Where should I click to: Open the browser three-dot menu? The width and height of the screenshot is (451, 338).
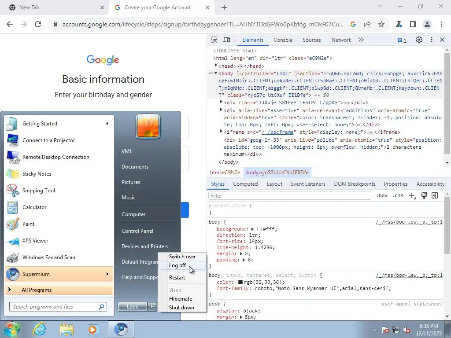[x=441, y=25]
